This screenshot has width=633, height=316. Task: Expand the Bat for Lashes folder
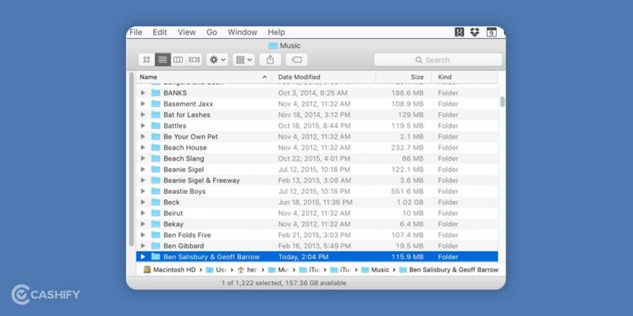coord(143,114)
